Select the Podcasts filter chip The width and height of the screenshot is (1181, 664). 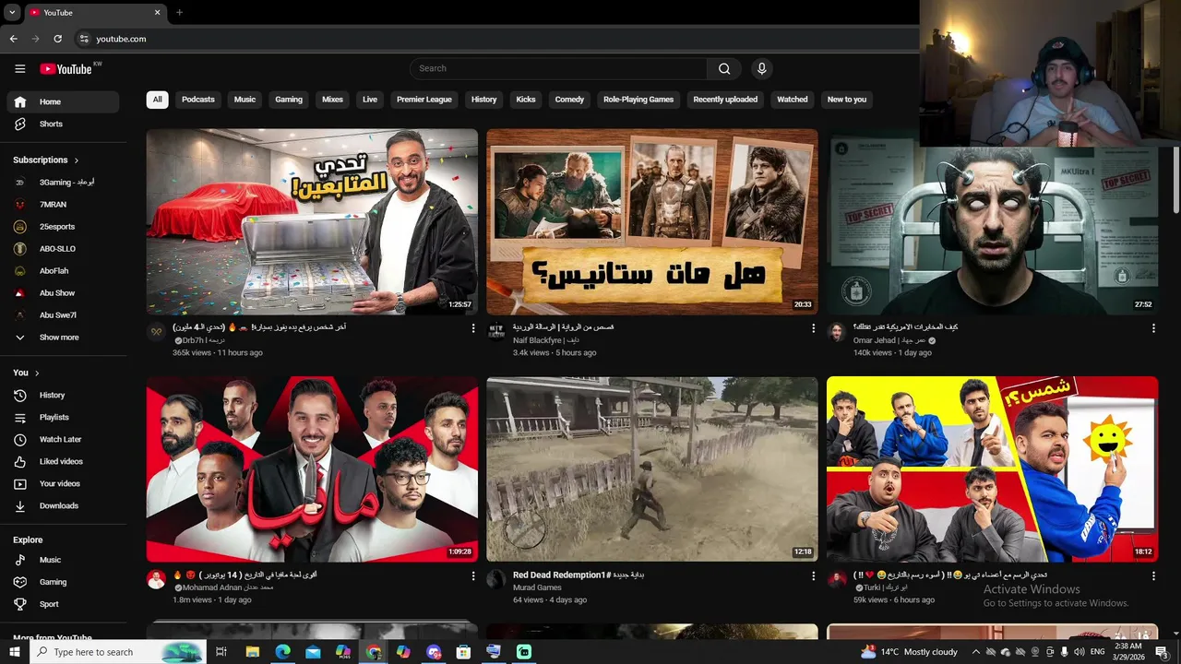coord(197,100)
